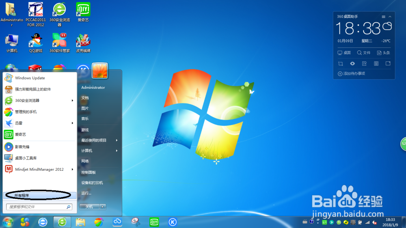Open the 计算机 desktop icon

[12, 43]
